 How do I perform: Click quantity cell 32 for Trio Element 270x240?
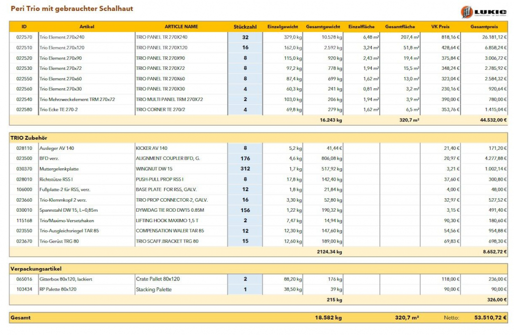(245, 37)
